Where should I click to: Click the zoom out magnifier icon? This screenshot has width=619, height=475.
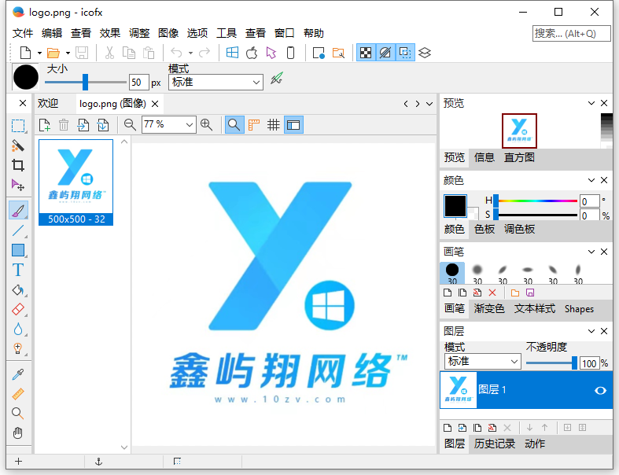click(x=130, y=125)
